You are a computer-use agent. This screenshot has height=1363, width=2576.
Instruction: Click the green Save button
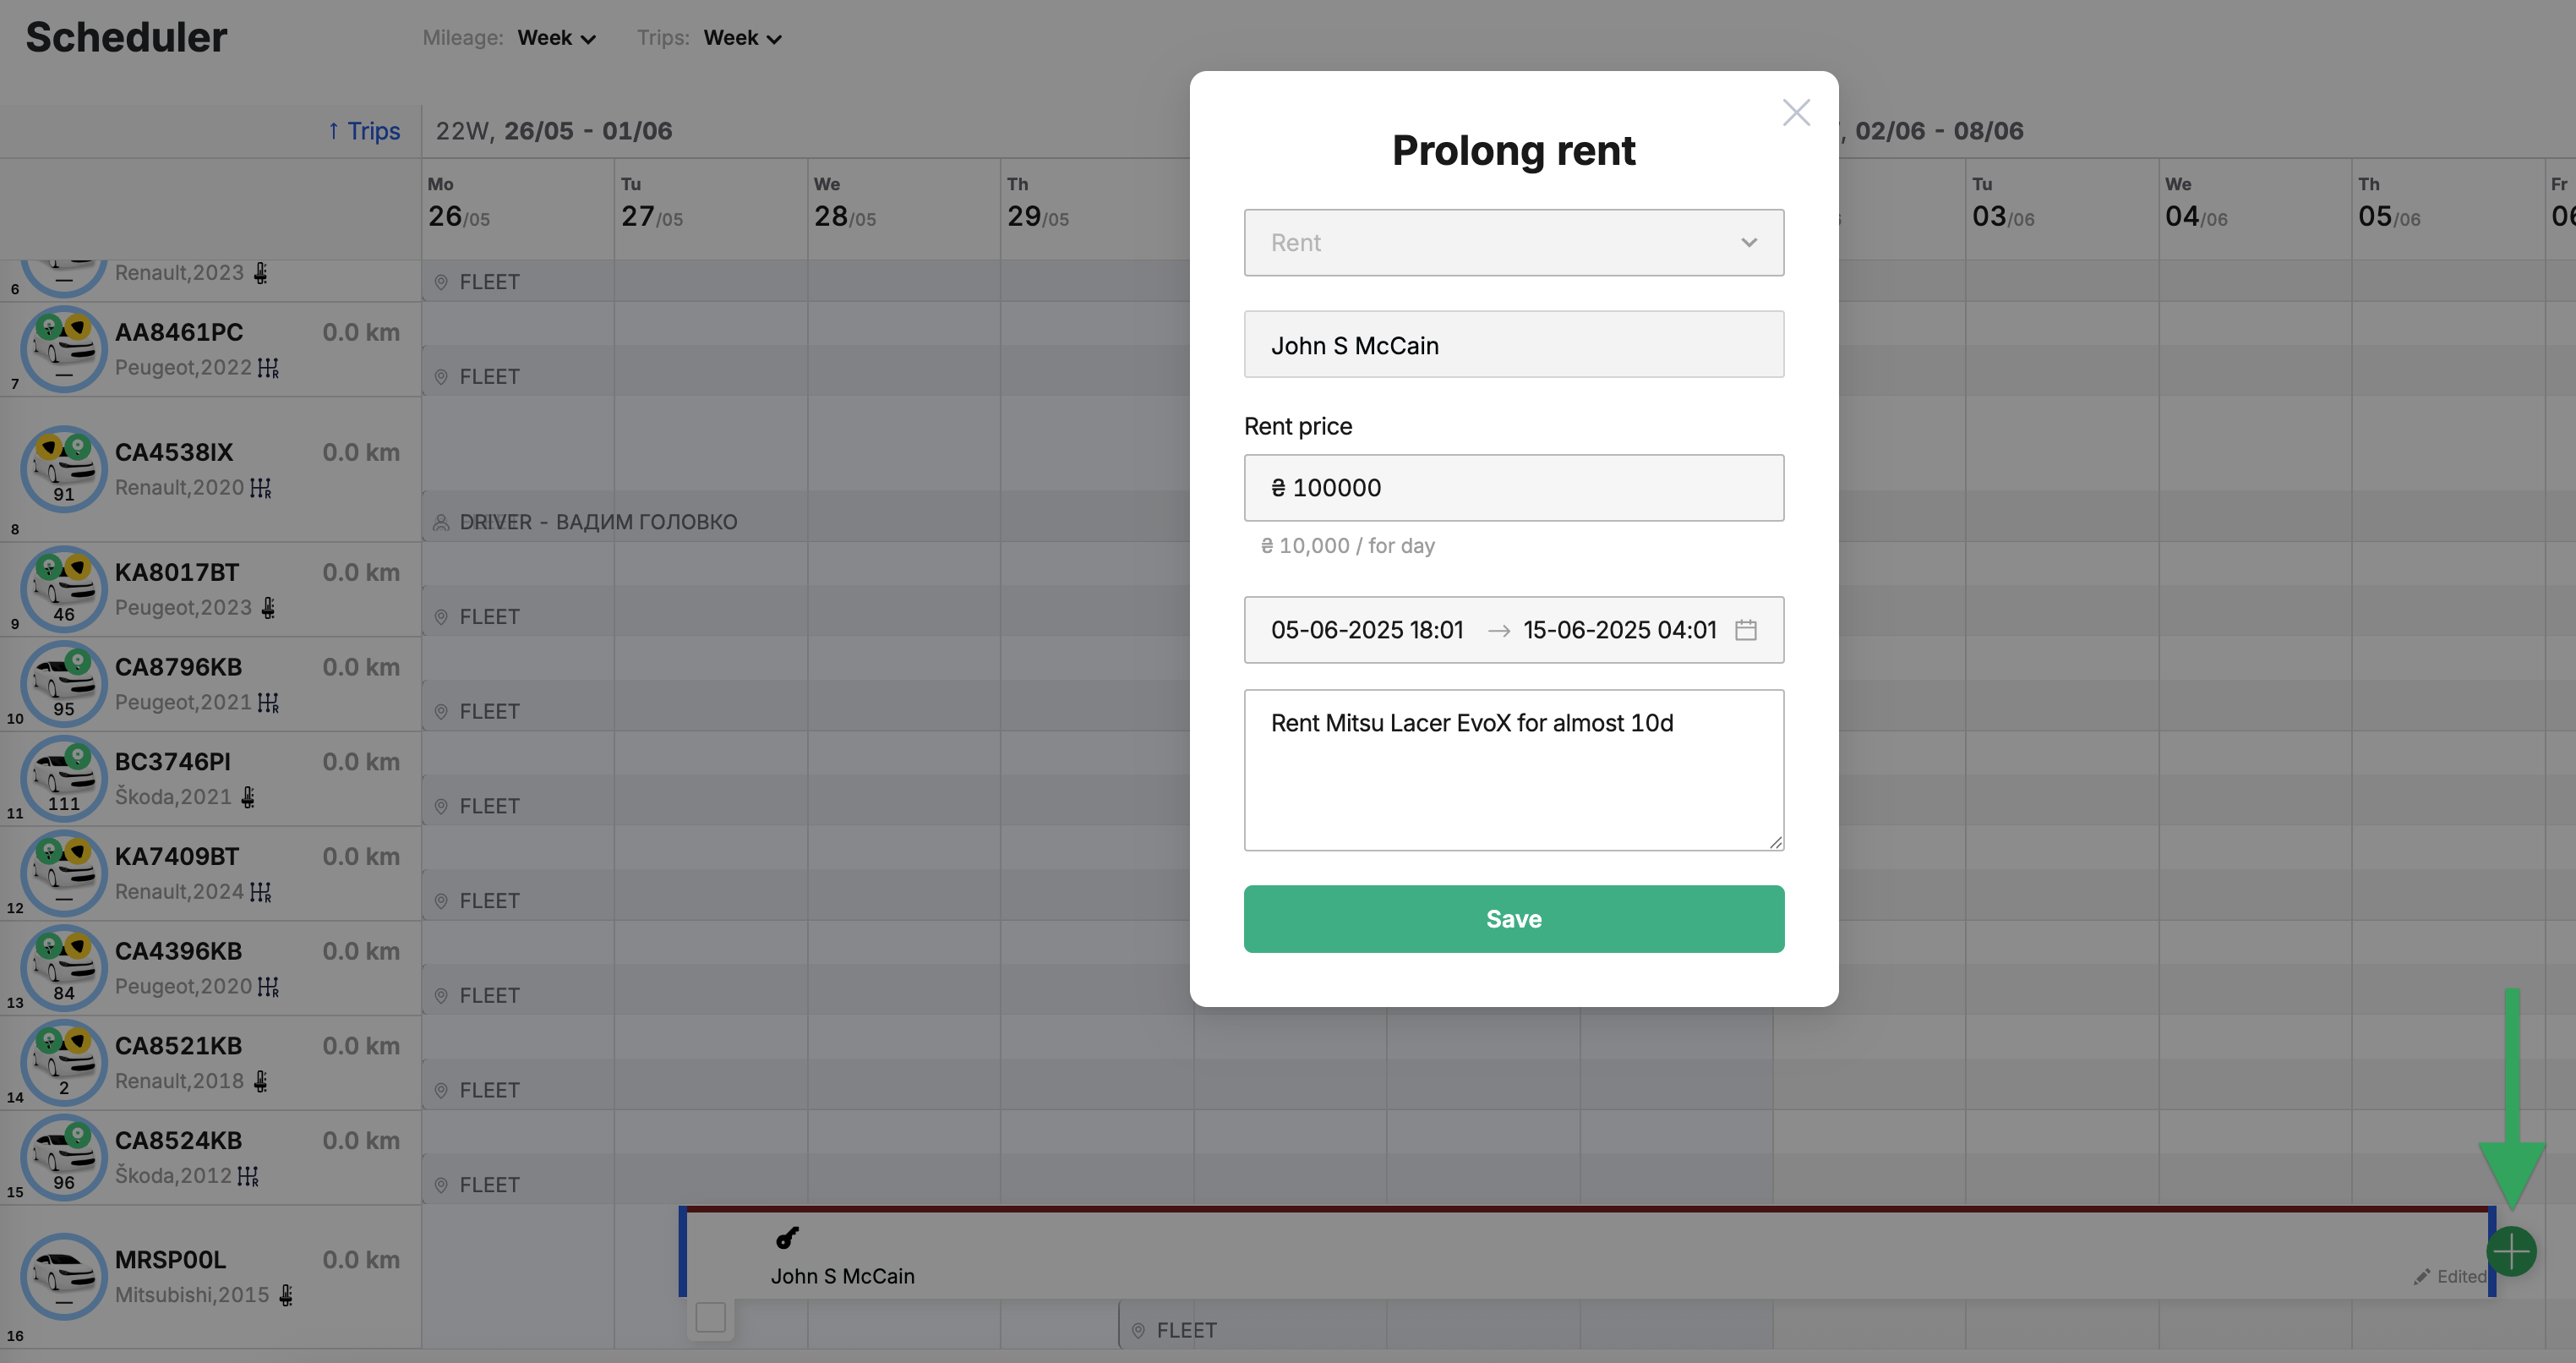1513,919
